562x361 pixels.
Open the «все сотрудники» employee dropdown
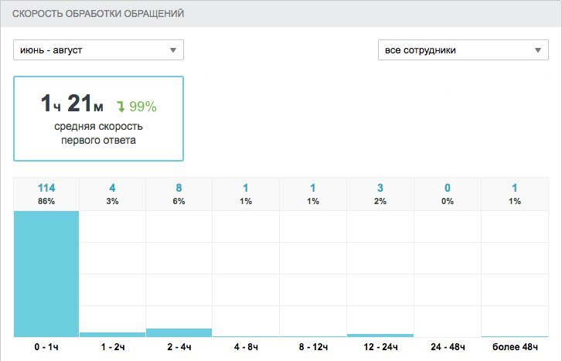click(462, 50)
